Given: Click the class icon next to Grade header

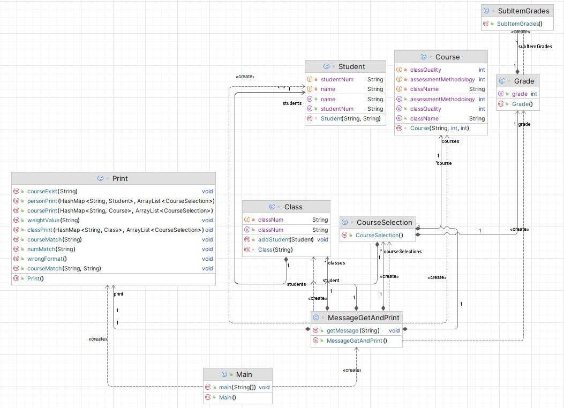Looking at the screenshot, I should (x=502, y=81).
